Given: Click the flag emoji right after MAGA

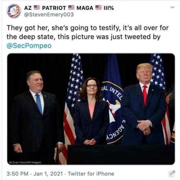Looking at the screenshot, I should pyautogui.click(x=99, y=8).
